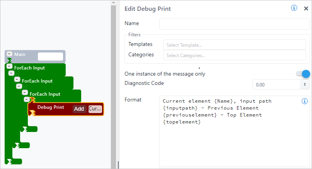Click the end arrow of the middle ForEach
This screenshot has height=169, width=312.
click(x=17, y=145)
